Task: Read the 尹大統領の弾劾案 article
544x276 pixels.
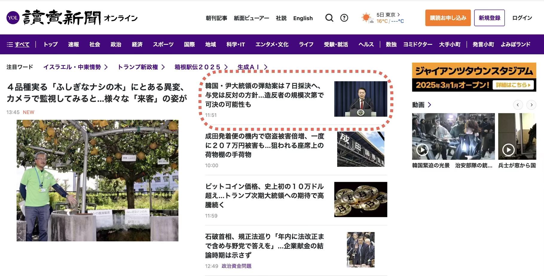Action: pyautogui.click(x=265, y=95)
